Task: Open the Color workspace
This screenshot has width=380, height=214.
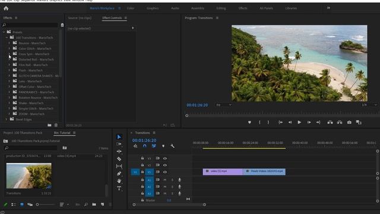Action: 131,8
